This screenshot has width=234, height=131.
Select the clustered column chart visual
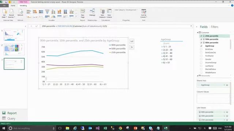click(53, 12)
